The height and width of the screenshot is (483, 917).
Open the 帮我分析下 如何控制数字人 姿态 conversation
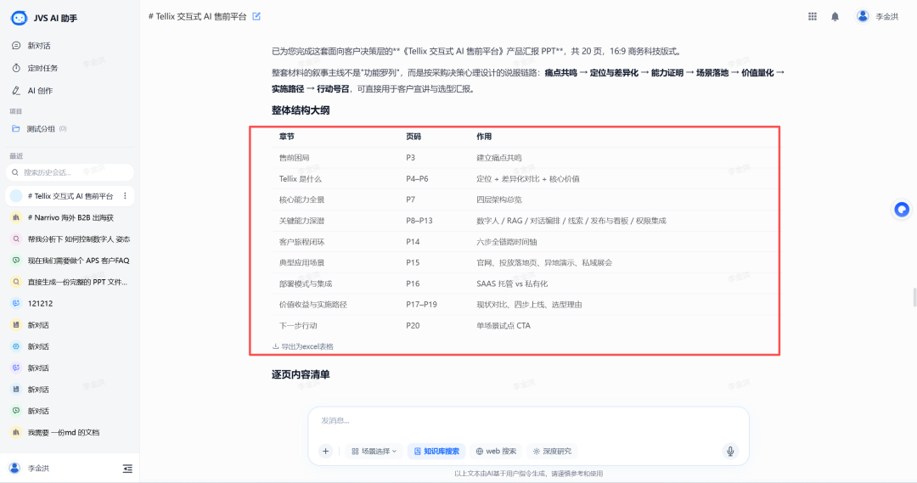pyautogui.click(x=78, y=239)
